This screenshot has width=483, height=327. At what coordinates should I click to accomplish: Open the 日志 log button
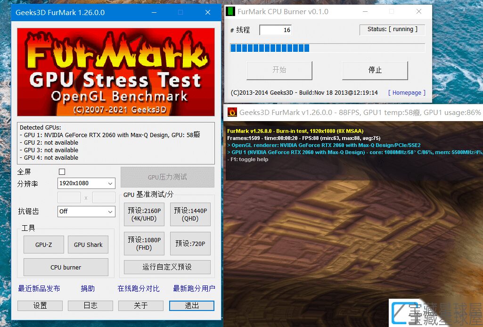tap(90, 305)
